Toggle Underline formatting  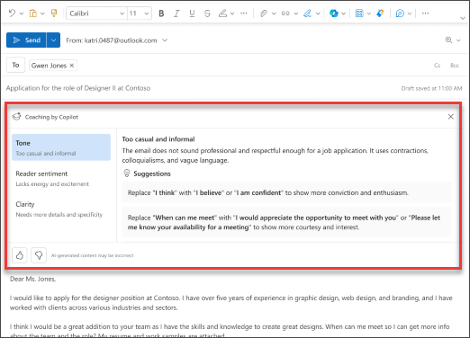pos(192,13)
